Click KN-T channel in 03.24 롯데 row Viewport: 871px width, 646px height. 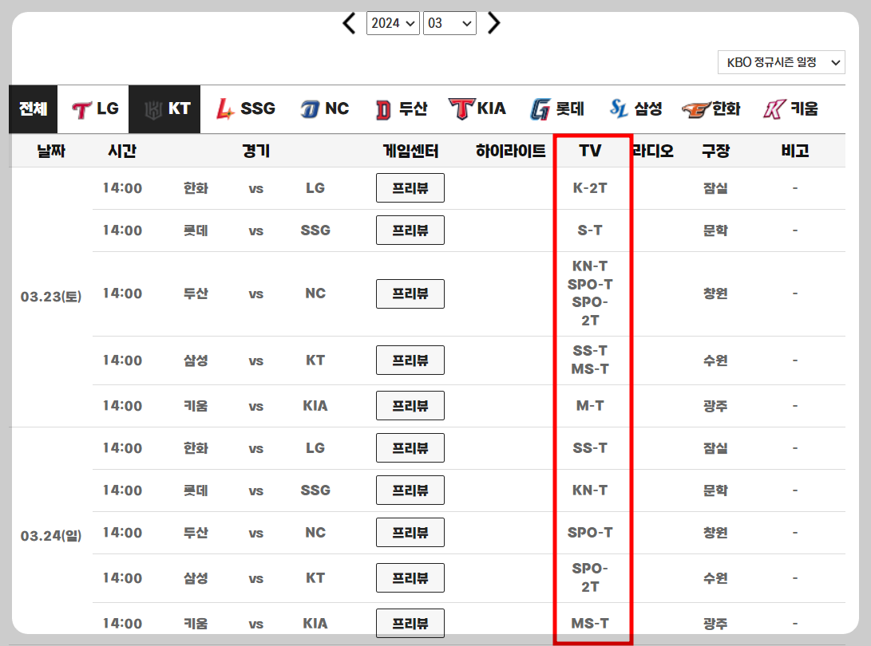[590, 490]
